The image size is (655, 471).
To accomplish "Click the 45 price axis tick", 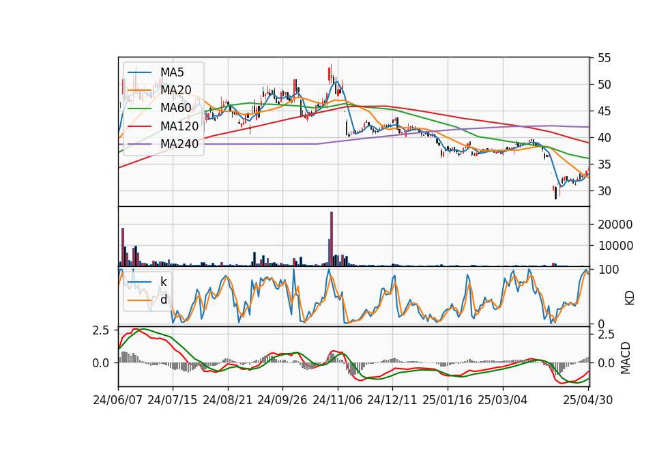I will click(604, 111).
